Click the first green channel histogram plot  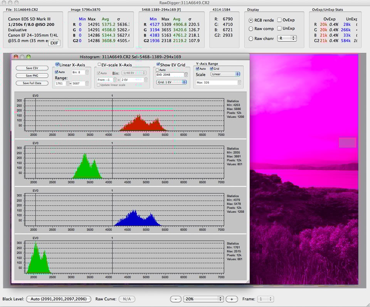pos(124,162)
